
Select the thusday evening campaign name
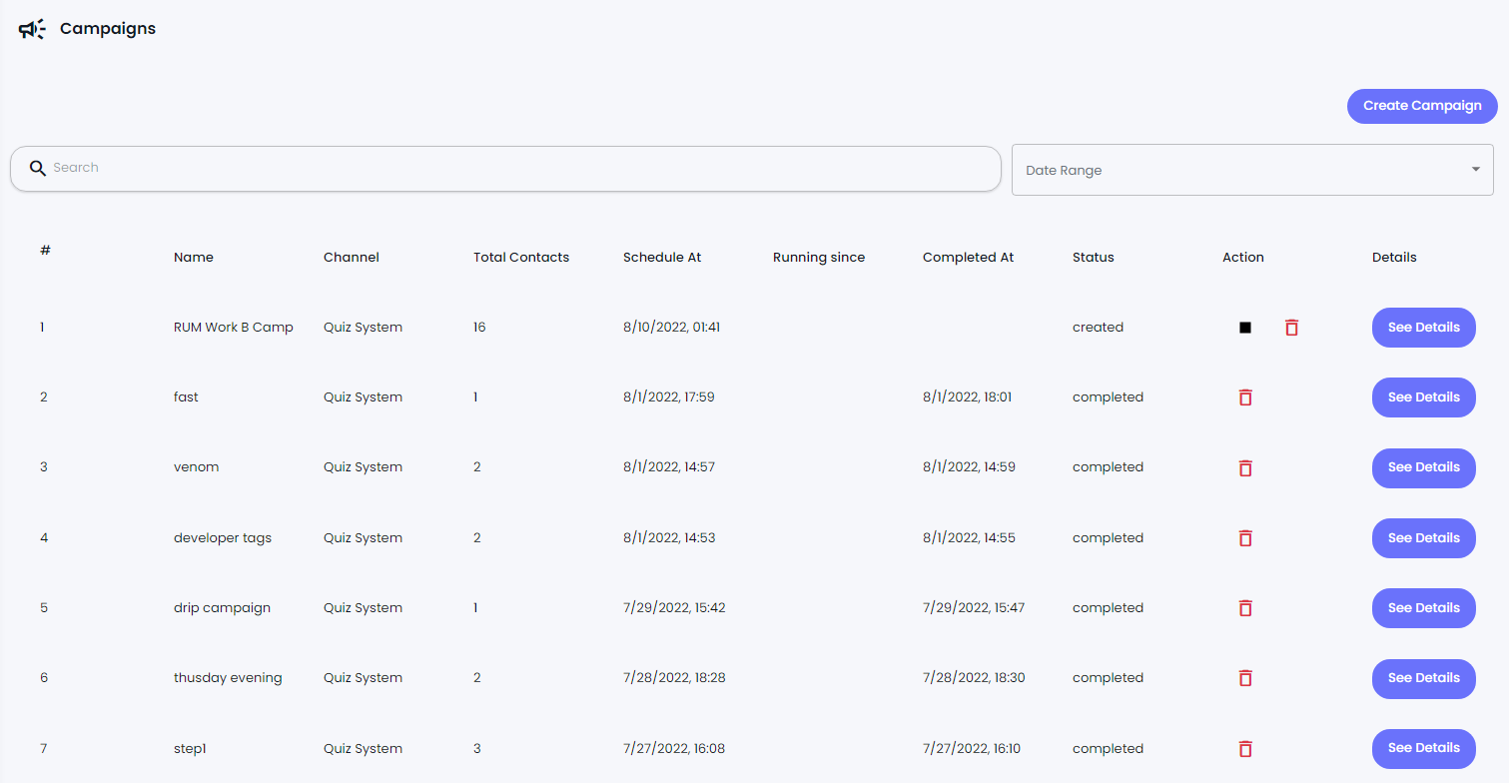pyautogui.click(x=228, y=678)
